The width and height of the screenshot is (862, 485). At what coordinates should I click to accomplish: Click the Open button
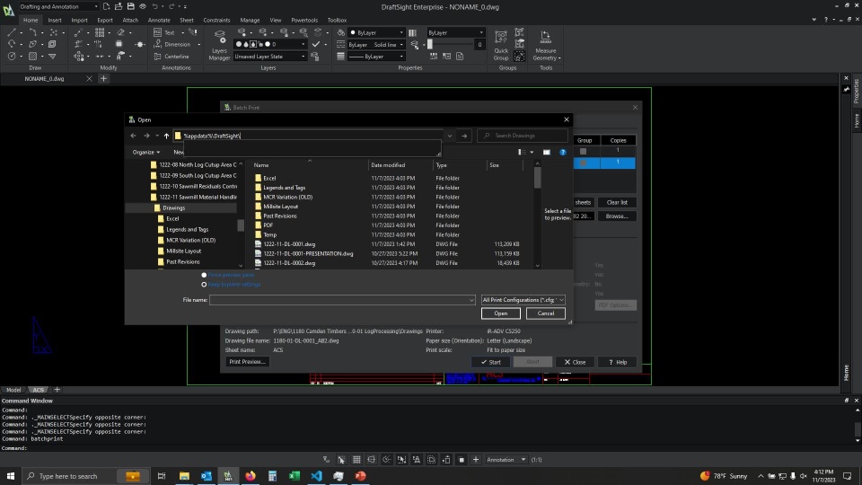pos(500,313)
